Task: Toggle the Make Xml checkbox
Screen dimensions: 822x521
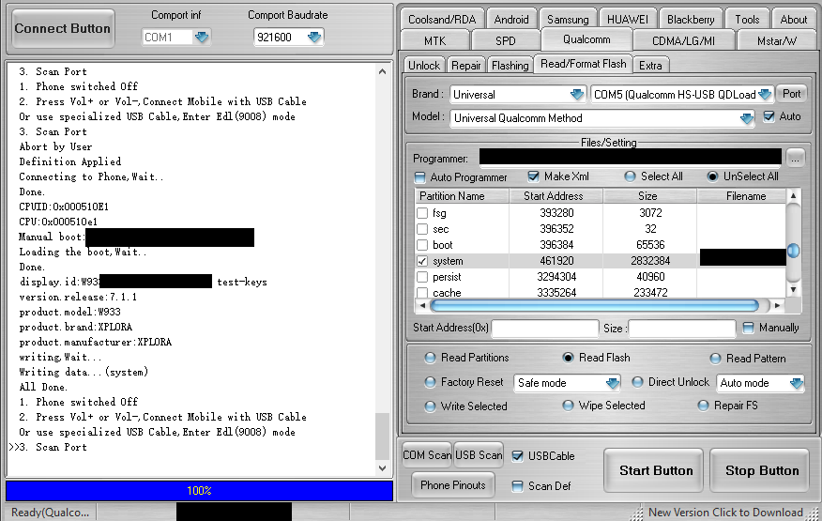Action: pos(533,176)
